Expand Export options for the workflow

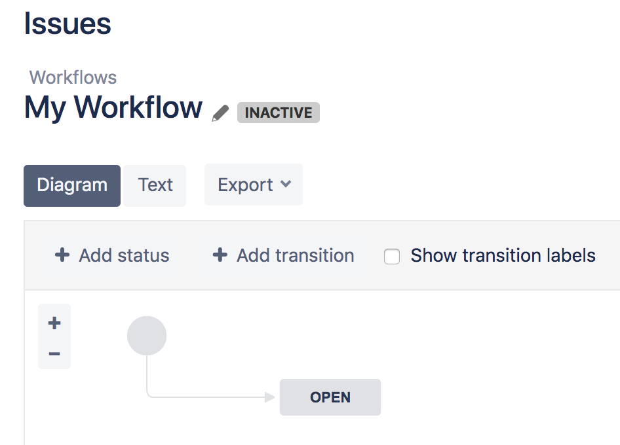[254, 185]
